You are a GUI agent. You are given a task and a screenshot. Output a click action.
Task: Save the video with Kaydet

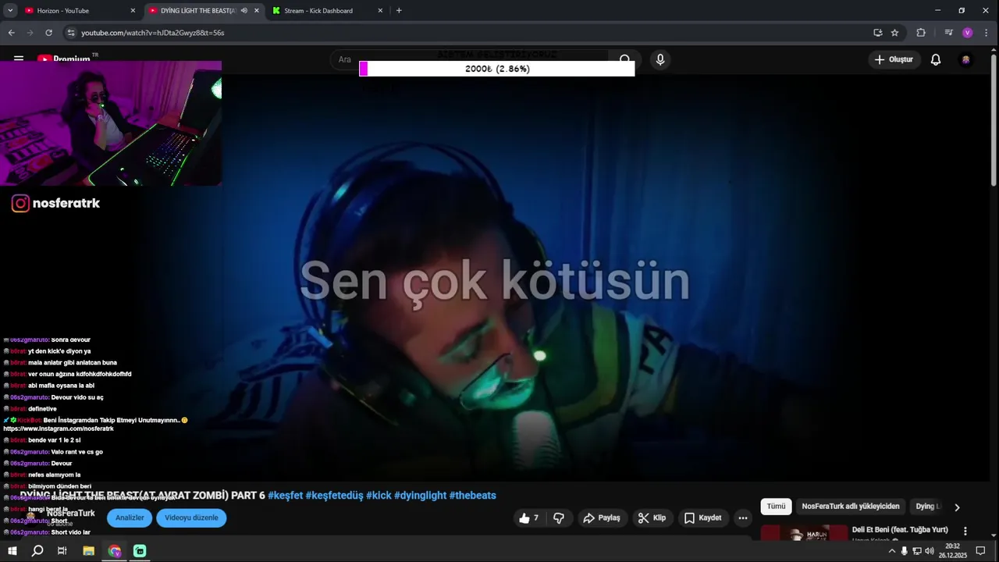coord(702,518)
